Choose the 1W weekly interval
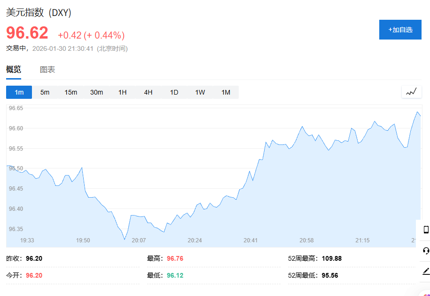This screenshot has height=296, width=430. pos(200,92)
